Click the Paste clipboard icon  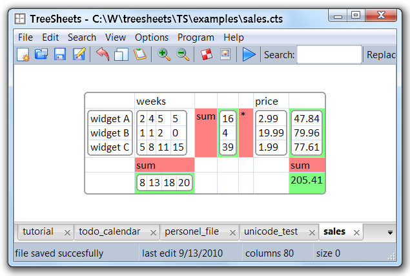click(x=140, y=54)
